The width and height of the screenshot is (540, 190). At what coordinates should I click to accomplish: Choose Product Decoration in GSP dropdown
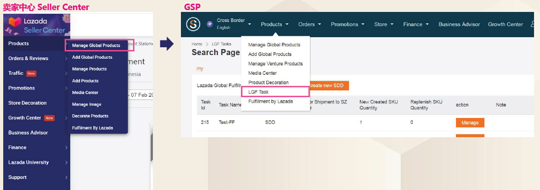[268, 83]
